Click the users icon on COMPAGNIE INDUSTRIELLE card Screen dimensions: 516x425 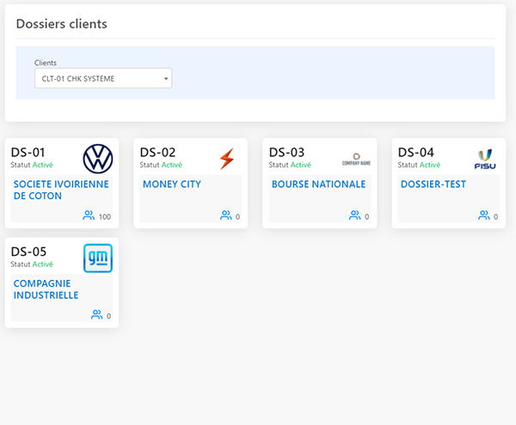[96, 314]
